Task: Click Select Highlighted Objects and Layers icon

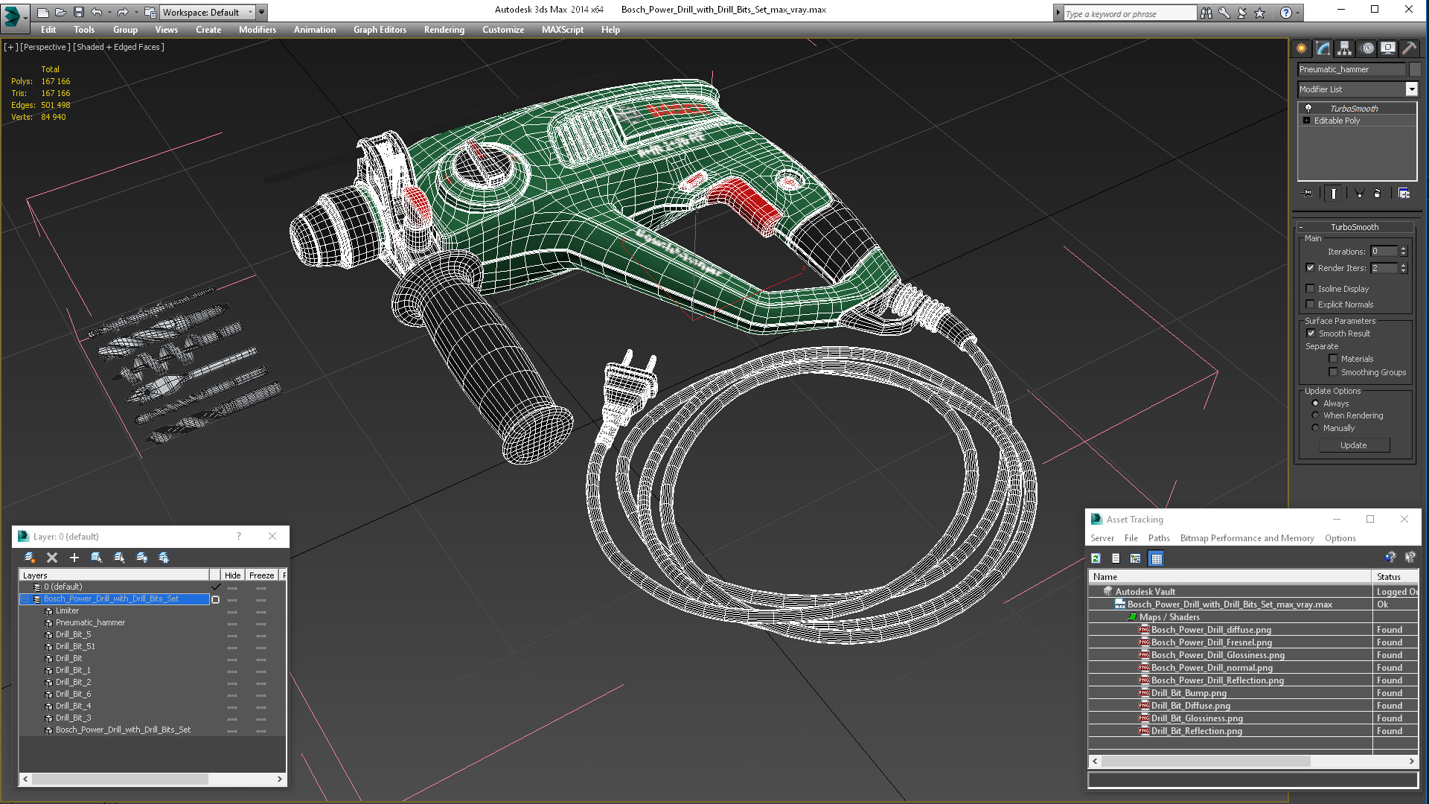Action: (96, 558)
